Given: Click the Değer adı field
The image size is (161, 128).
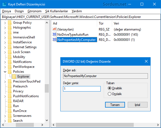Looking at the screenshot, I should coord(105,76).
